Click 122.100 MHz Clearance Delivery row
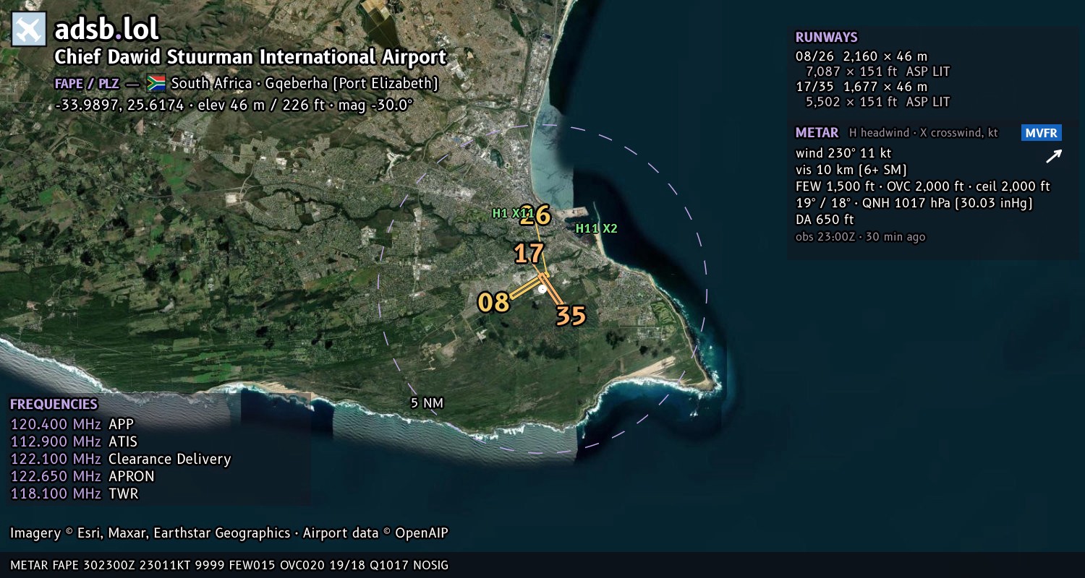 coord(121,459)
